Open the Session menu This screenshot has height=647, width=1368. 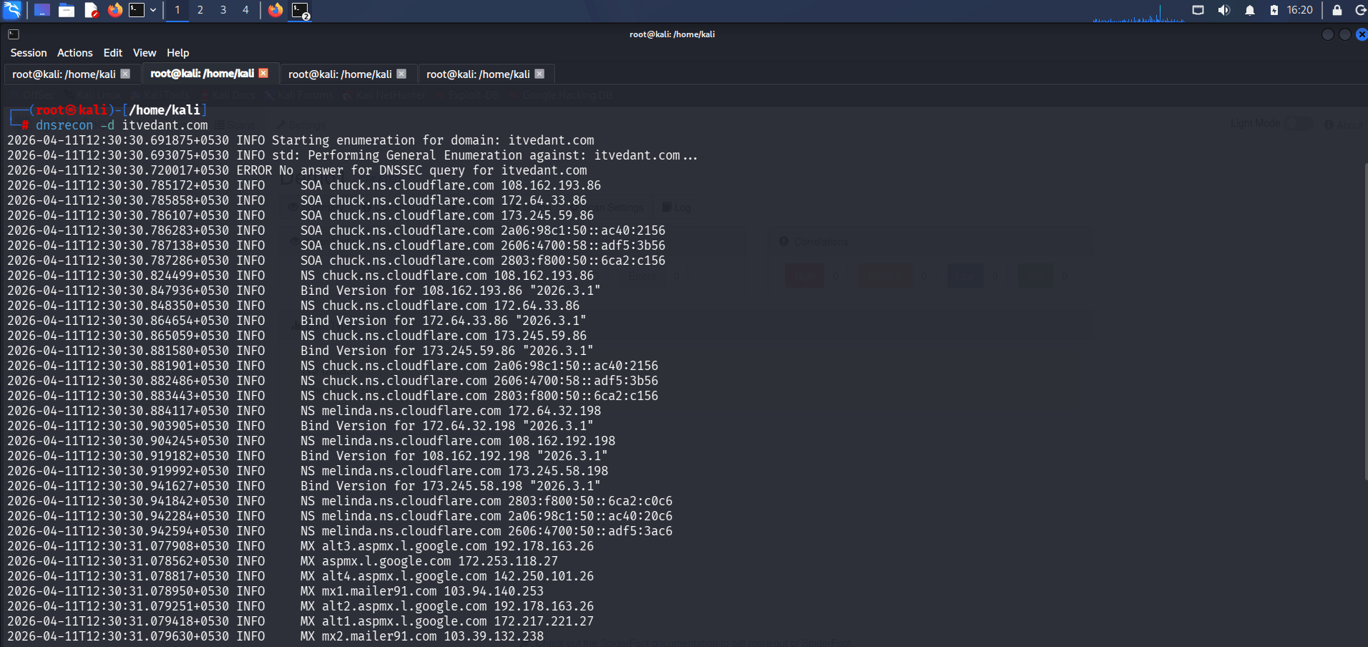29,53
